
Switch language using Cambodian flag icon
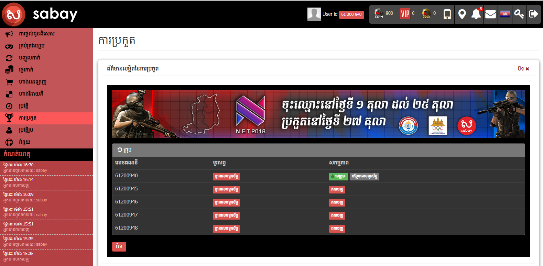tap(505, 14)
